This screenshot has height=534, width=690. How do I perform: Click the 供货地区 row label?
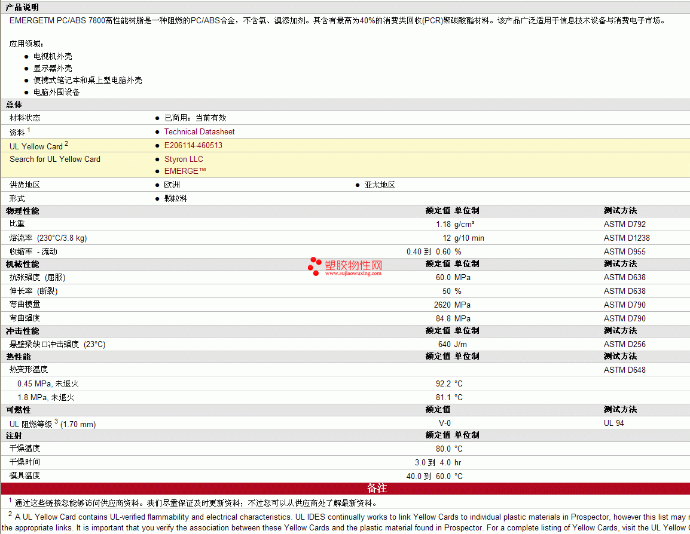25,185
